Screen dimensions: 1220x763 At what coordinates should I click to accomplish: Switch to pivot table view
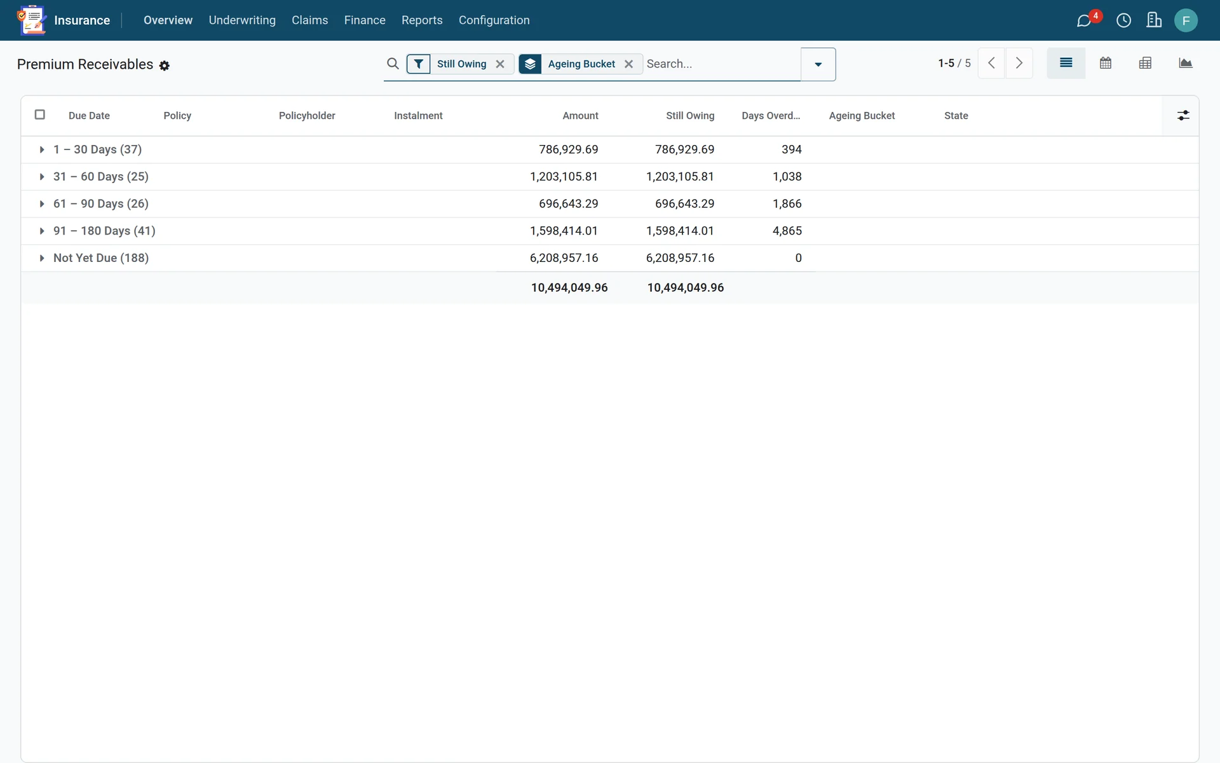1145,63
